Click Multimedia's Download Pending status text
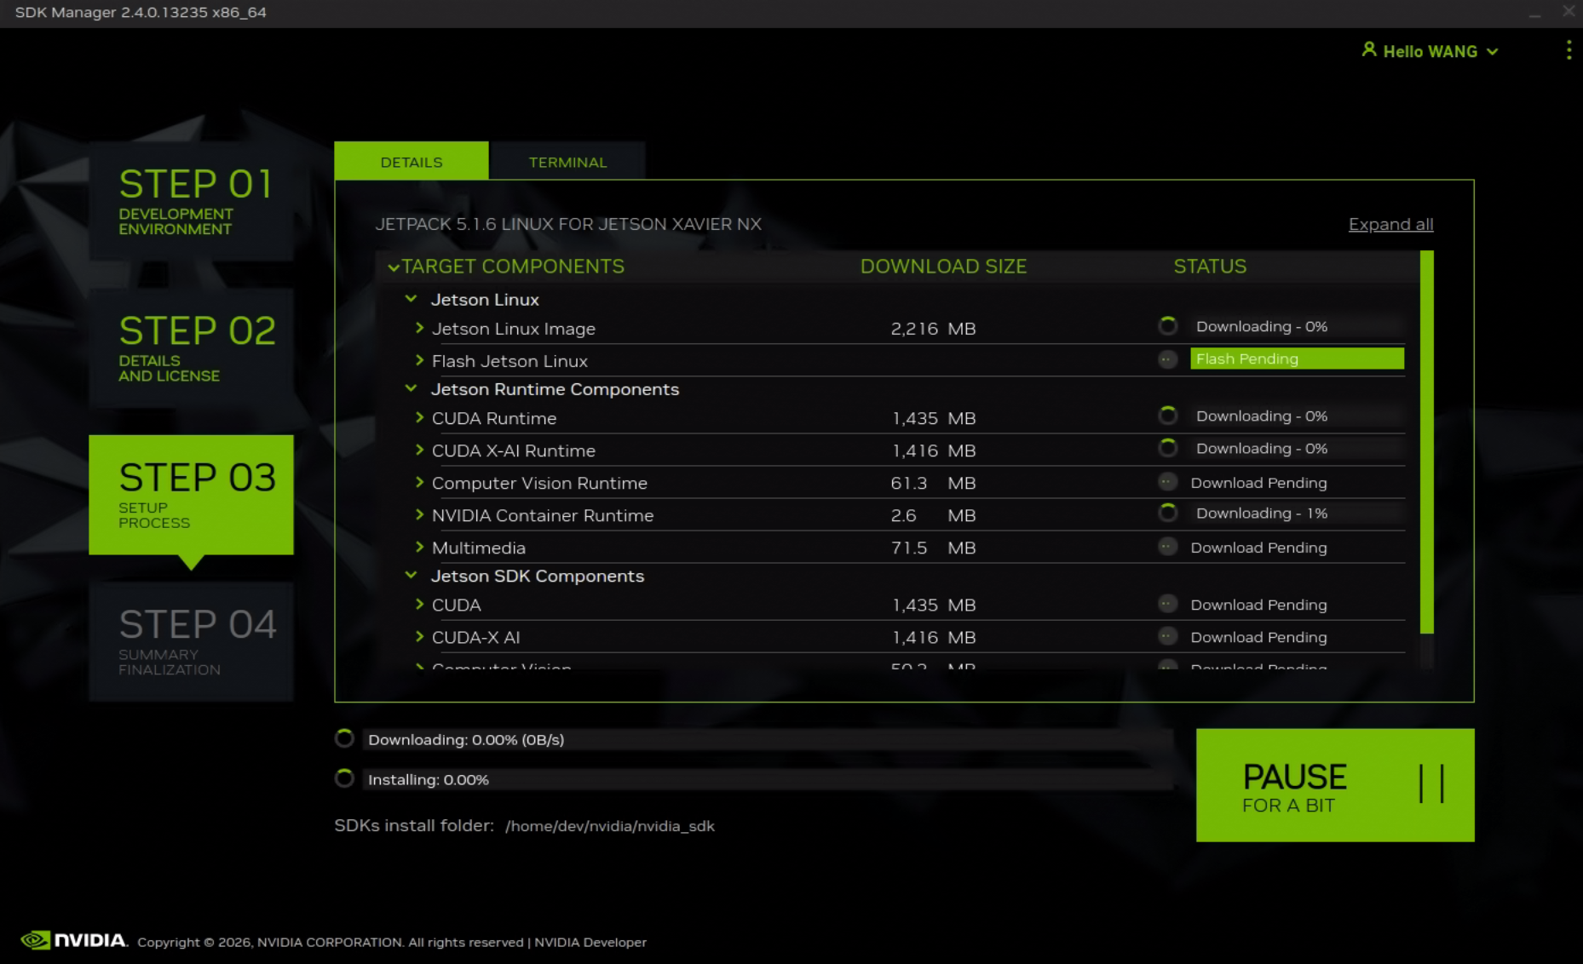The height and width of the screenshot is (964, 1583). click(x=1258, y=548)
